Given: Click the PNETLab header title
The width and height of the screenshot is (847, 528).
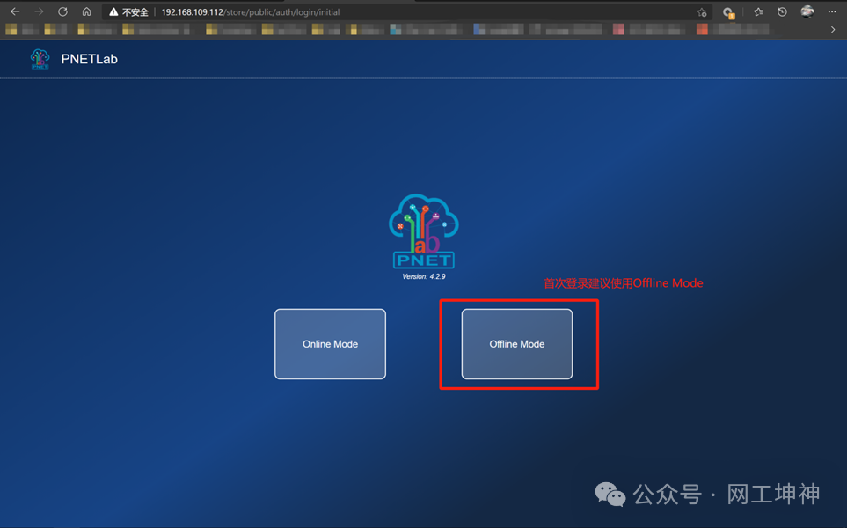Looking at the screenshot, I should click(x=89, y=59).
